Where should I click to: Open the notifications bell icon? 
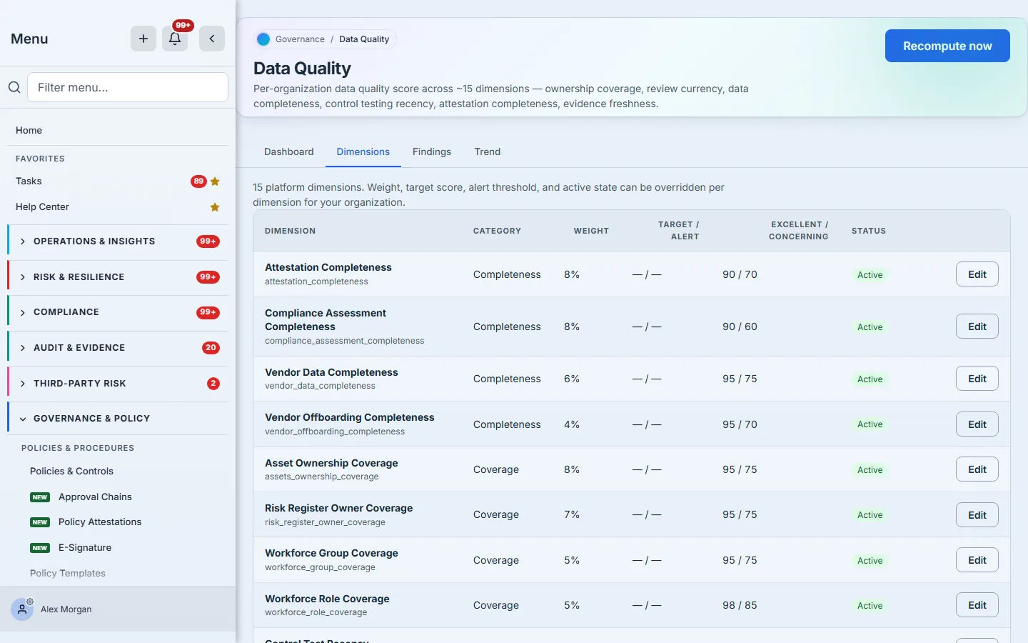pyautogui.click(x=175, y=39)
